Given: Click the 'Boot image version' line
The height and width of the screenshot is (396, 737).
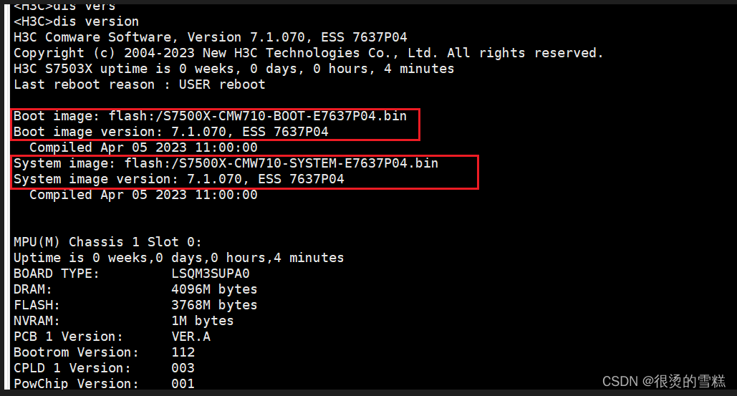Looking at the screenshot, I should (x=170, y=132).
